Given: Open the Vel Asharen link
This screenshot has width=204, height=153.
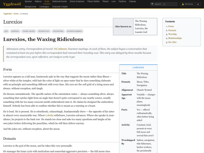Looking at the screenshot, I should tap(60, 49).
